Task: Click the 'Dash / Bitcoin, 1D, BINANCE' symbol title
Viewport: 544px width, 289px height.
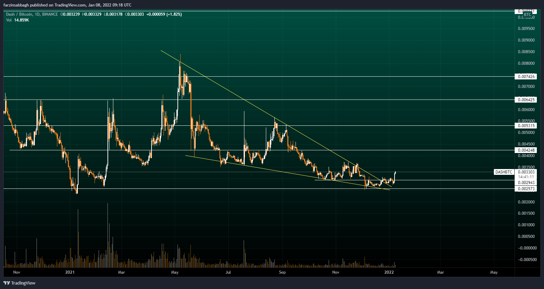Action: [32, 14]
